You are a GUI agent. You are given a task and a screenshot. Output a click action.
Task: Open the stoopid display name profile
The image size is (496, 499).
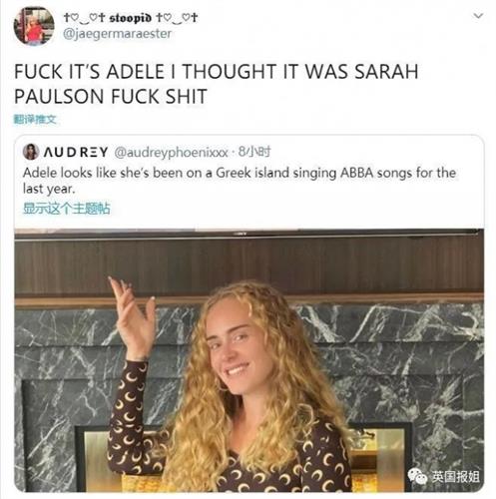pyautogui.click(x=131, y=17)
